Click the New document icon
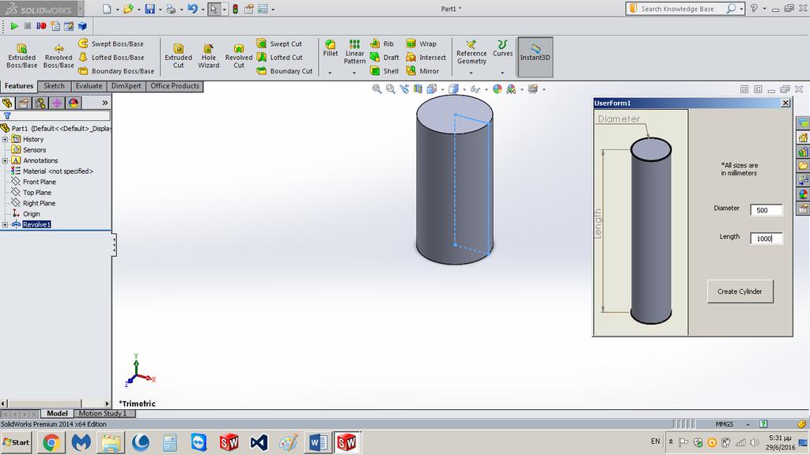 [107, 9]
